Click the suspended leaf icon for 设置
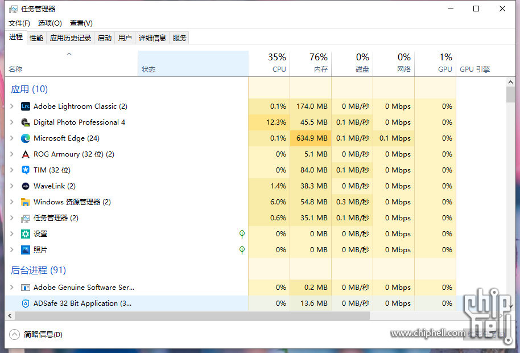 tap(242, 234)
